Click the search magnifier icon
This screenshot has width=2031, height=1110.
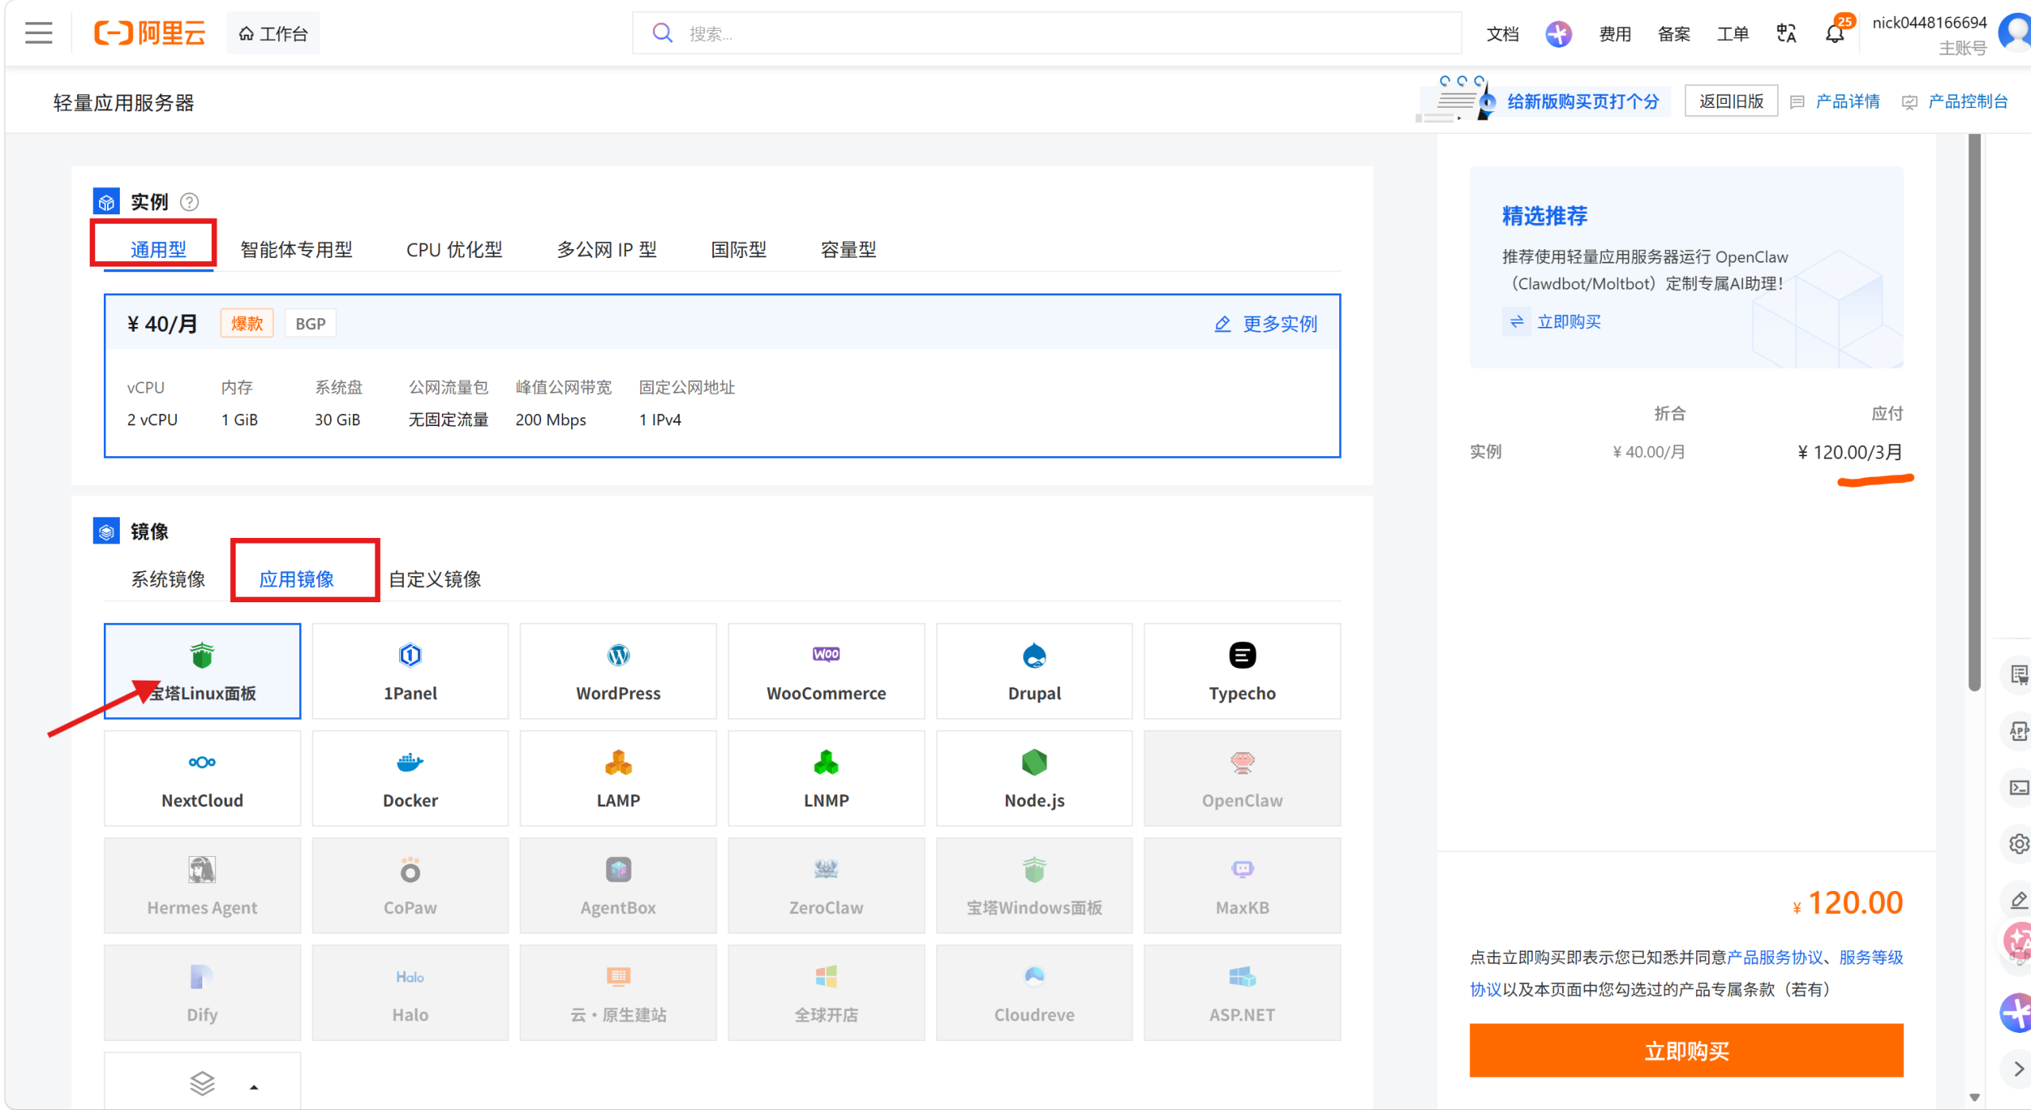coord(662,33)
